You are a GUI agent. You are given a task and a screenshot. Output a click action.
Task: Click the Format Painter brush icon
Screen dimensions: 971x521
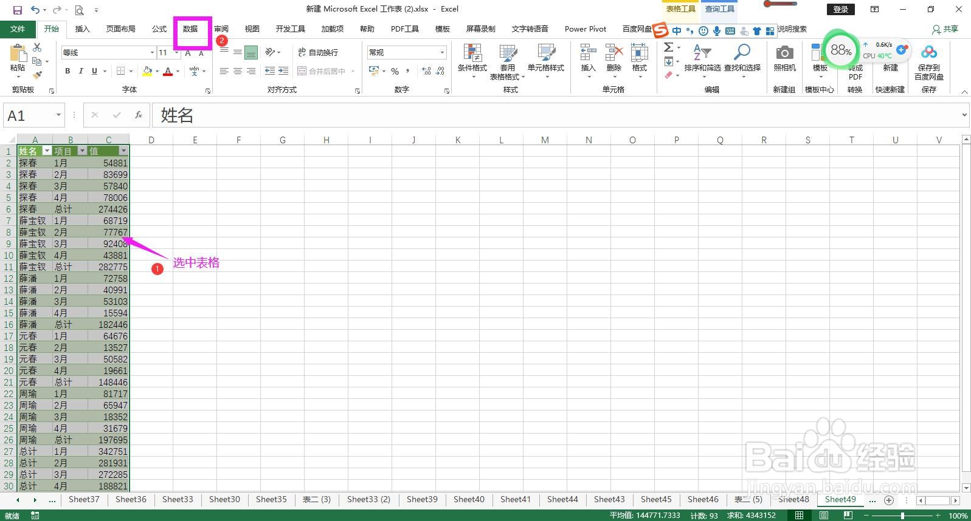coord(37,75)
